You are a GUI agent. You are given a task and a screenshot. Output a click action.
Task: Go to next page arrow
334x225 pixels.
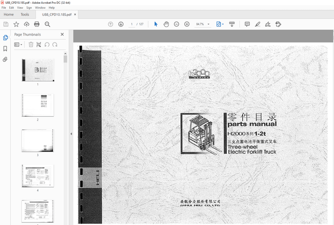pos(121,24)
